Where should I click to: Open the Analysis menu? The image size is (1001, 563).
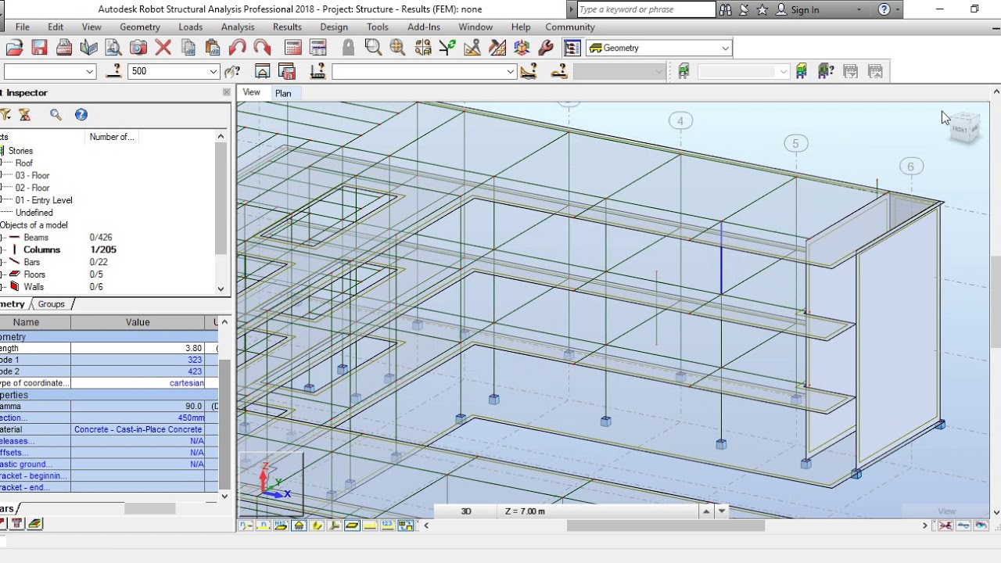(238, 27)
